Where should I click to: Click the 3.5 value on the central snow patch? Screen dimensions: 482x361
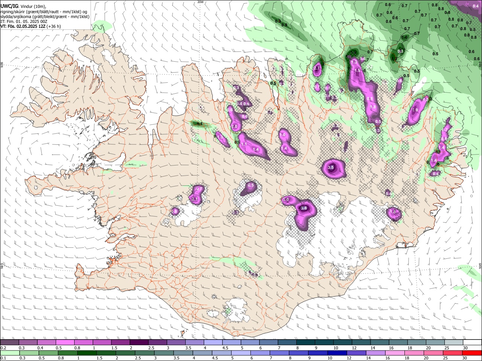[x=331, y=167]
